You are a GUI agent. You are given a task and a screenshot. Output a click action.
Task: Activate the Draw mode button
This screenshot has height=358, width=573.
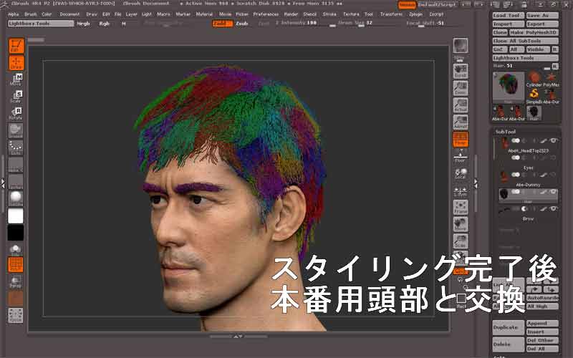point(16,63)
